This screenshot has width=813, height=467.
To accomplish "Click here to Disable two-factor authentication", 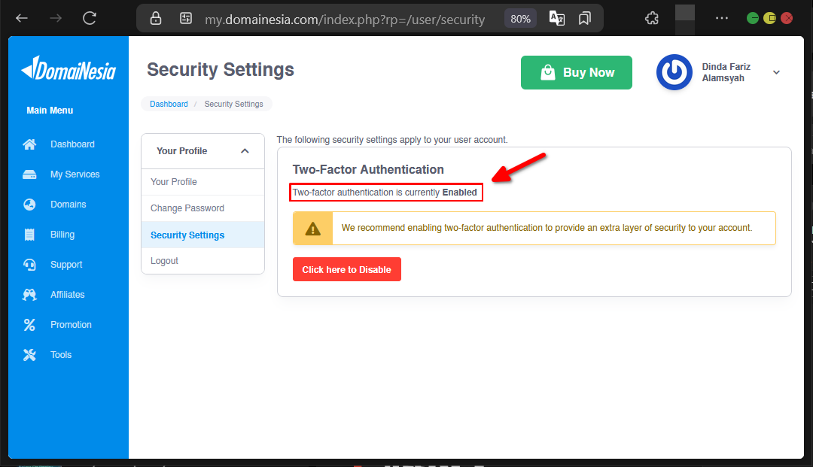I will tap(347, 269).
